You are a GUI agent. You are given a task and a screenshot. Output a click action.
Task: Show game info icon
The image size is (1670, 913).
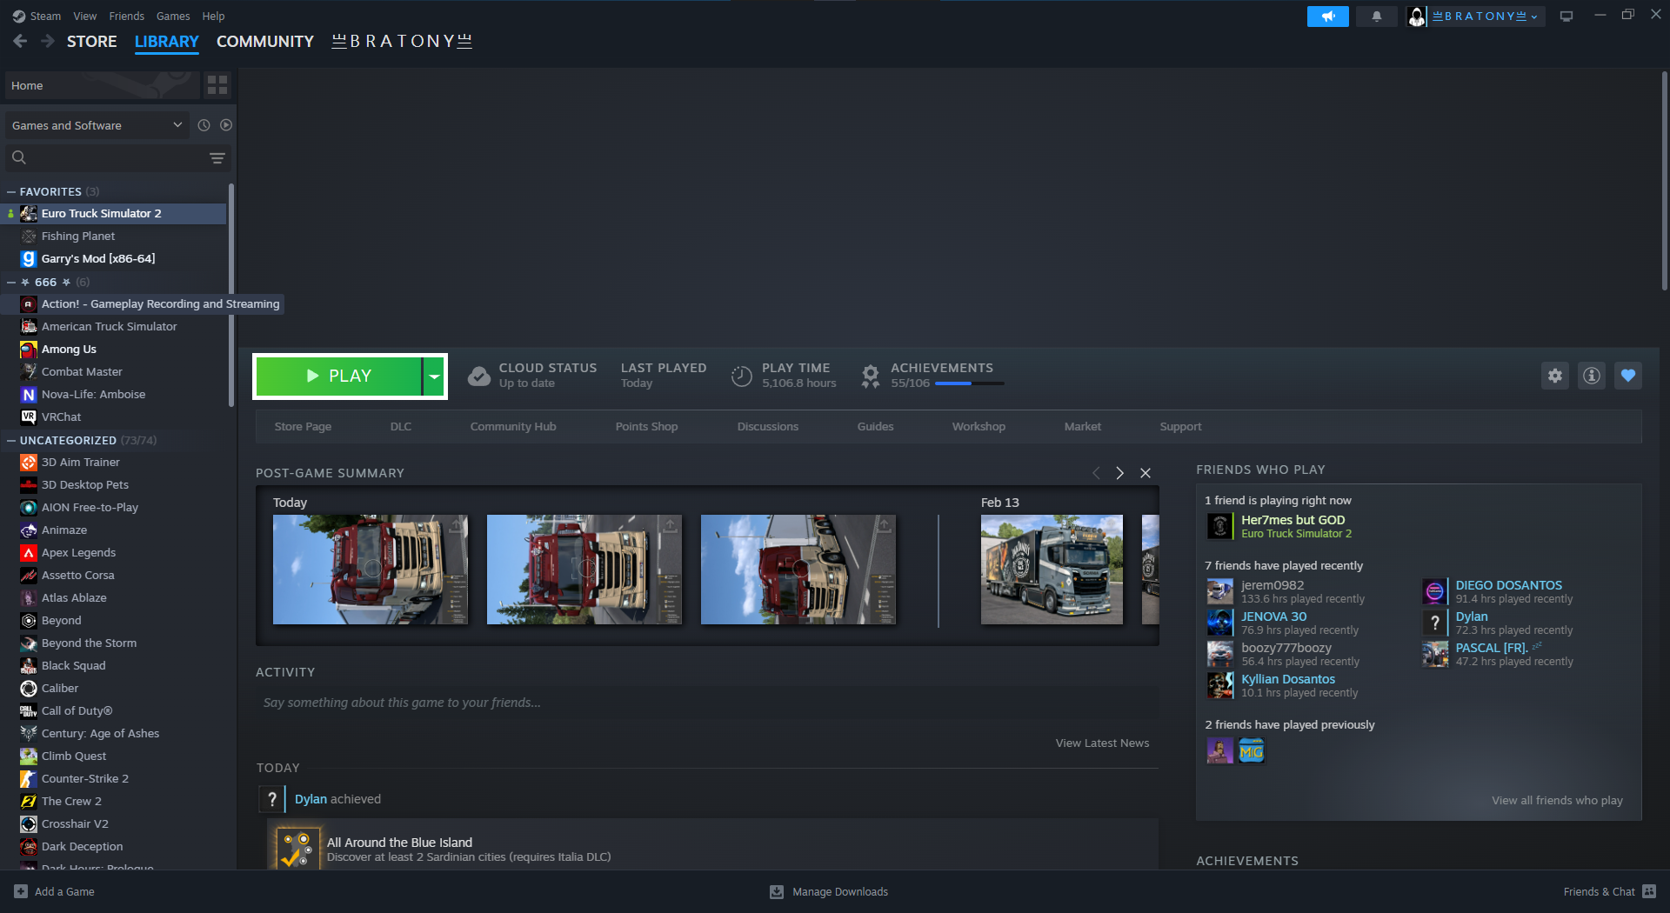point(1592,376)
